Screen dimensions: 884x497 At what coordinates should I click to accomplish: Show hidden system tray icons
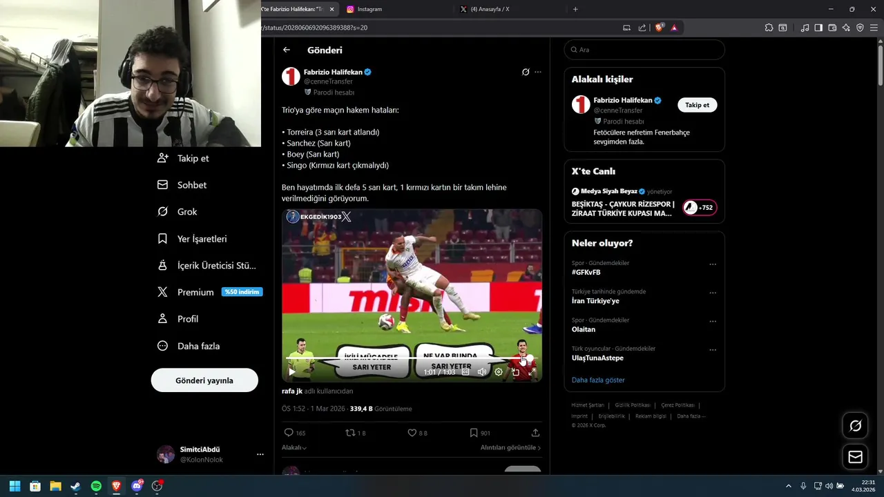789,486
